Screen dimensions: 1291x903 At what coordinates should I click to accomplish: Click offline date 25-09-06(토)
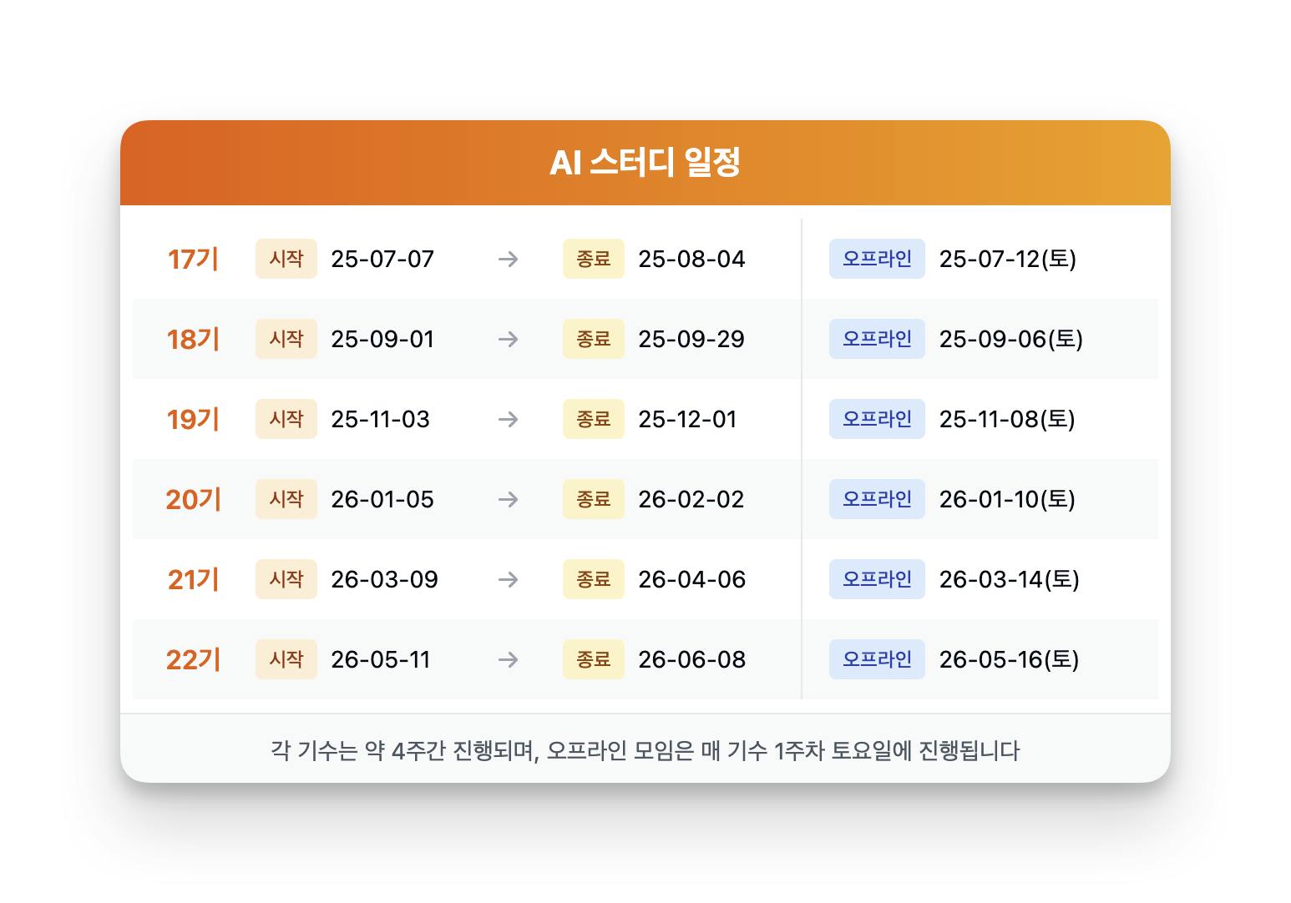pos(1011,339)
